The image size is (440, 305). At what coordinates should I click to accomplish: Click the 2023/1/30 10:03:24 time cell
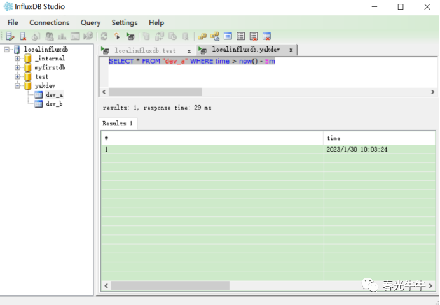pyautogui.click(x=380, y=149)
